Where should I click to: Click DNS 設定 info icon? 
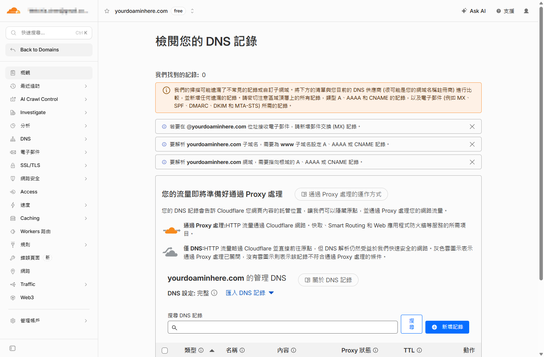(x=214, y=293)
